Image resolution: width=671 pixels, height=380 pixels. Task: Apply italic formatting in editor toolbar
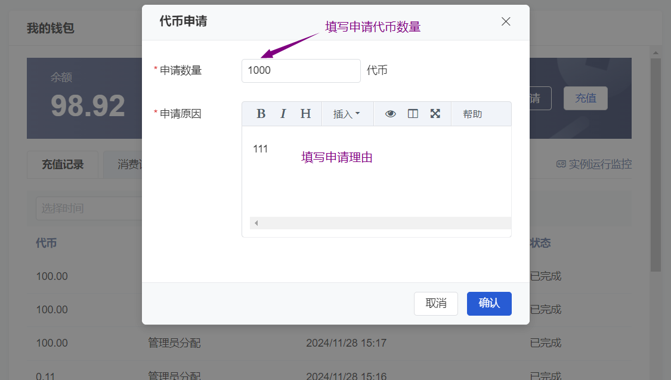[x=283, y=114]
